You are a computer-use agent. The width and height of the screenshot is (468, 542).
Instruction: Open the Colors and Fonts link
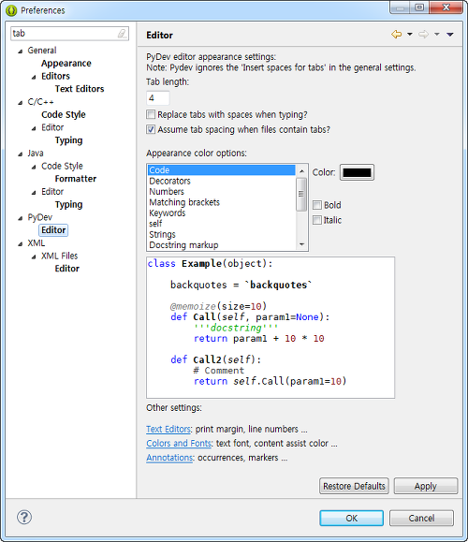(x=179, y=443)
